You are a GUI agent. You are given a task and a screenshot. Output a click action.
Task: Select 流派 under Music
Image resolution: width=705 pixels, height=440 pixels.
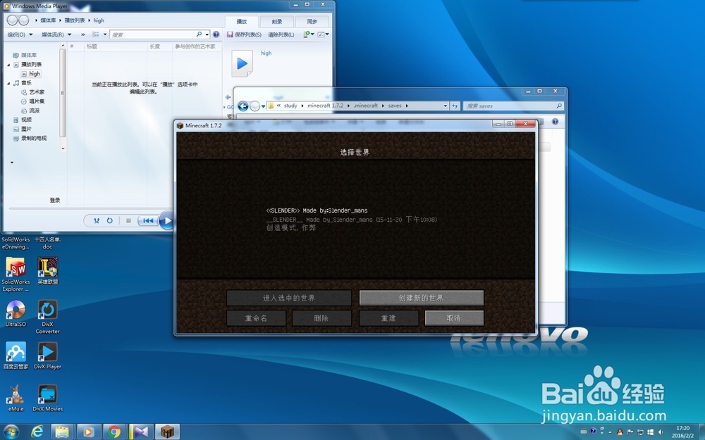tap(30, 111)
